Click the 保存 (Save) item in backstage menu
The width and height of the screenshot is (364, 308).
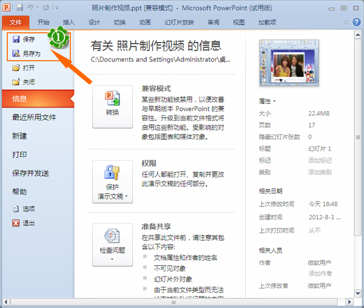tap(24, 39)
